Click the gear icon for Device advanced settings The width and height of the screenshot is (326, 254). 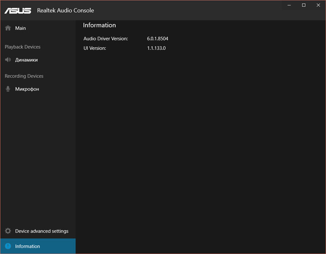pos(8,231)
